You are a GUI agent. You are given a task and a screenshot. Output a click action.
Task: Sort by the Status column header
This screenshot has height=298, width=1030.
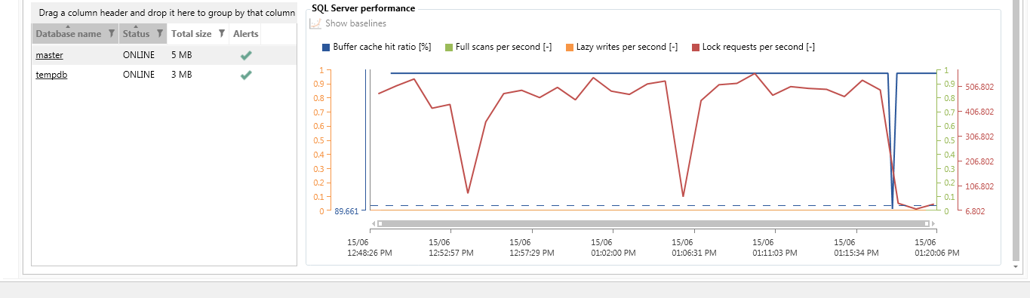coord(137,34)
